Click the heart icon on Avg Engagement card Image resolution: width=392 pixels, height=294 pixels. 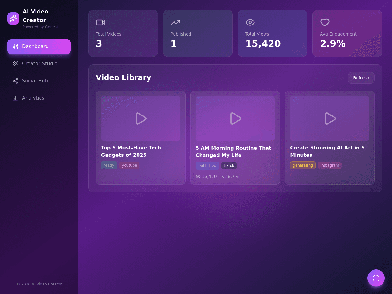click(x=325, y=22)
